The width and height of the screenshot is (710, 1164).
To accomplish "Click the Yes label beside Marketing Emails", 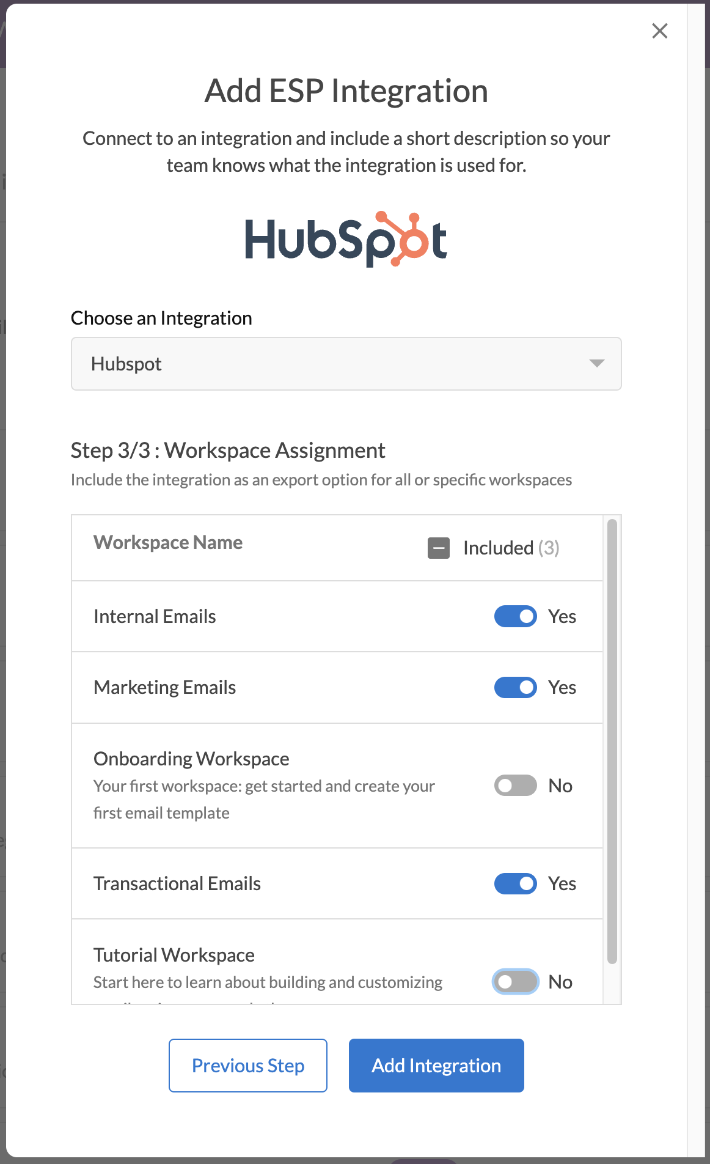I will (562, 687).
